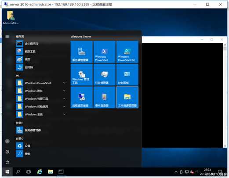This screenshot has height=178, width=229.
Task: Click the input method indicator in tray
Action: [x=197, y=172]
